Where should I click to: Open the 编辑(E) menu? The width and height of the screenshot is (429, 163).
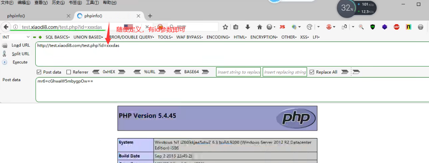coord(24,2)
